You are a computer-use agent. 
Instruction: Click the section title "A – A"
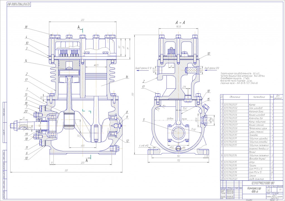tap(180, 23)
